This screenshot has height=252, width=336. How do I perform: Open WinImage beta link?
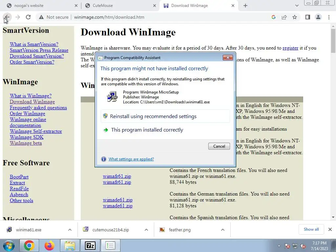(x=26, y=143)
